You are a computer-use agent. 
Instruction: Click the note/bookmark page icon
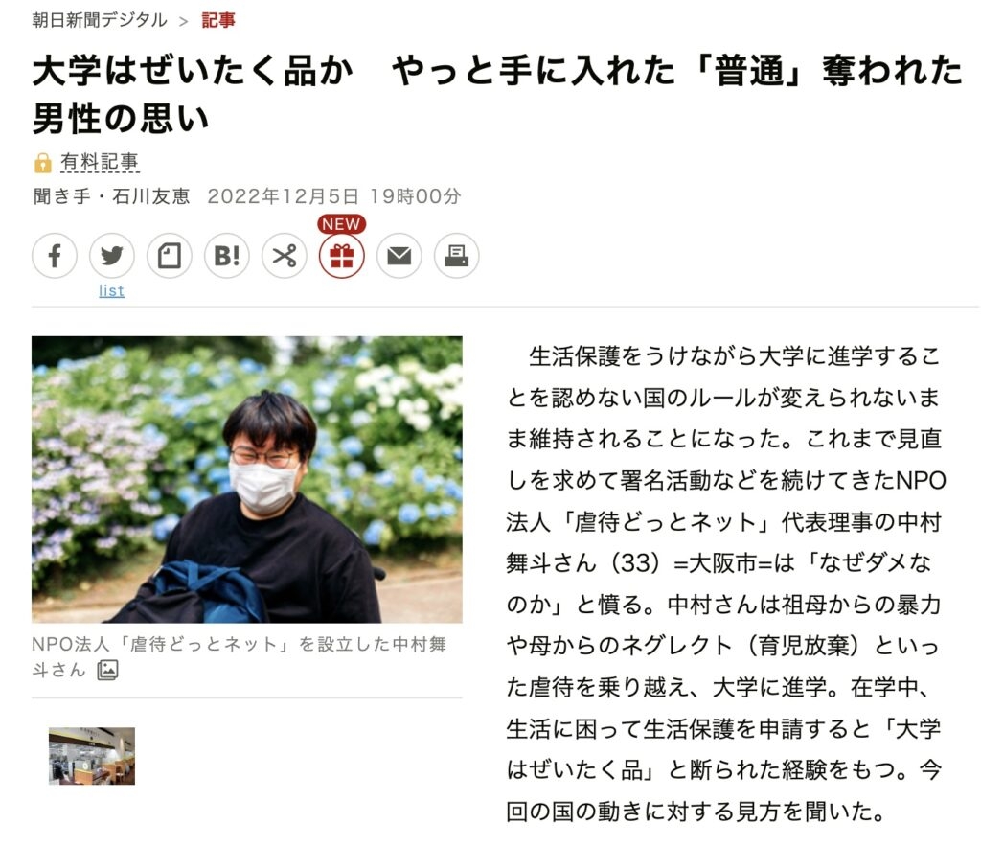click(x=170, y=255)
